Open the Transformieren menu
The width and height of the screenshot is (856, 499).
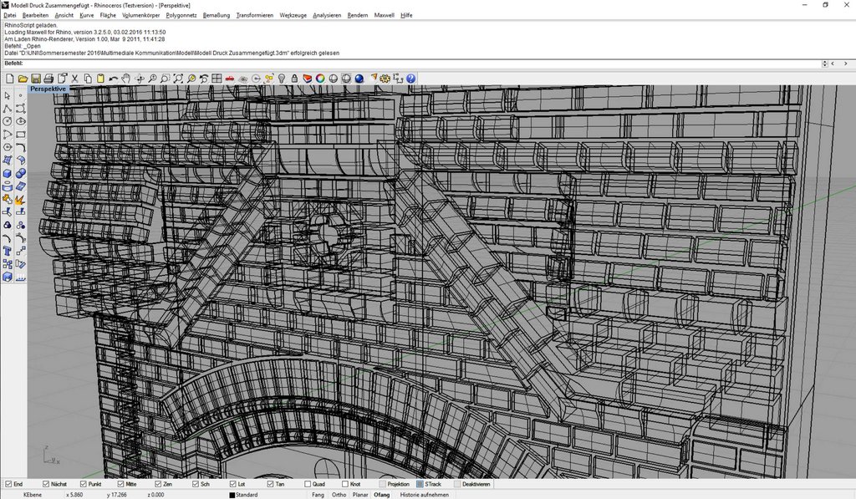pos(254,15)
